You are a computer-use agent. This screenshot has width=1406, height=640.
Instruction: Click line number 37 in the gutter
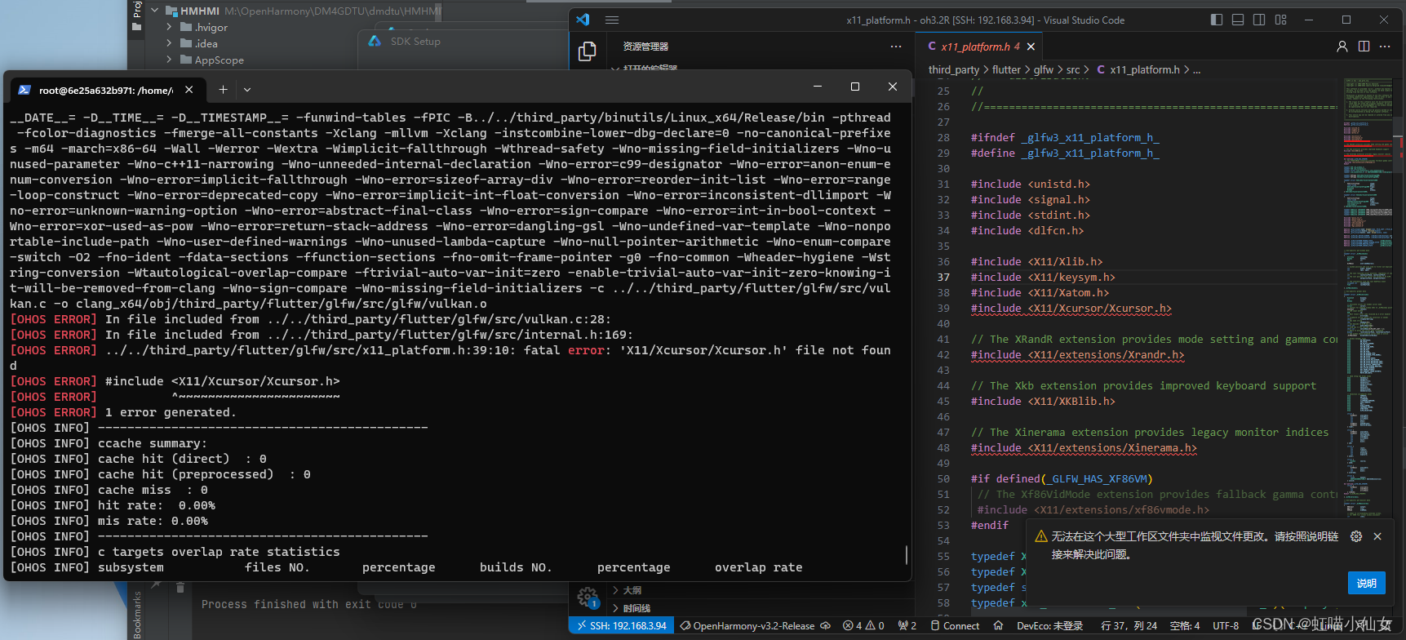point(943,278)
